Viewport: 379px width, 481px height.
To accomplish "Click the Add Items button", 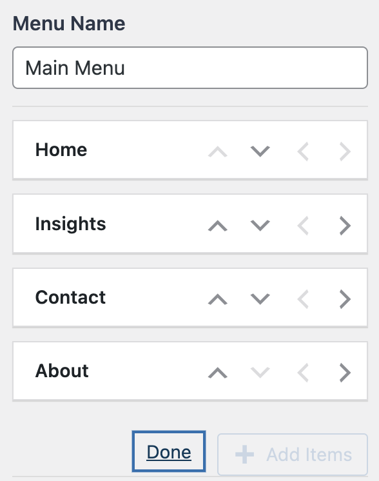I will (293, 455).
